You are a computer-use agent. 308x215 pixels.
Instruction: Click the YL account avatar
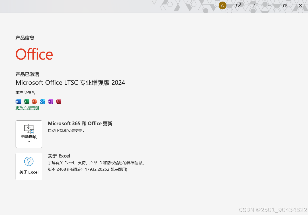click(x=222, y=5)
